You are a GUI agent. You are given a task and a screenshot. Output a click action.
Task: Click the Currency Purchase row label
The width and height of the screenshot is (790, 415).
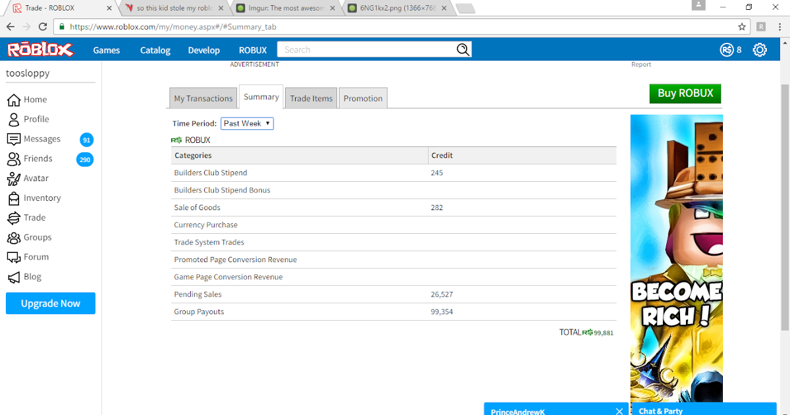tap(206, 225)
